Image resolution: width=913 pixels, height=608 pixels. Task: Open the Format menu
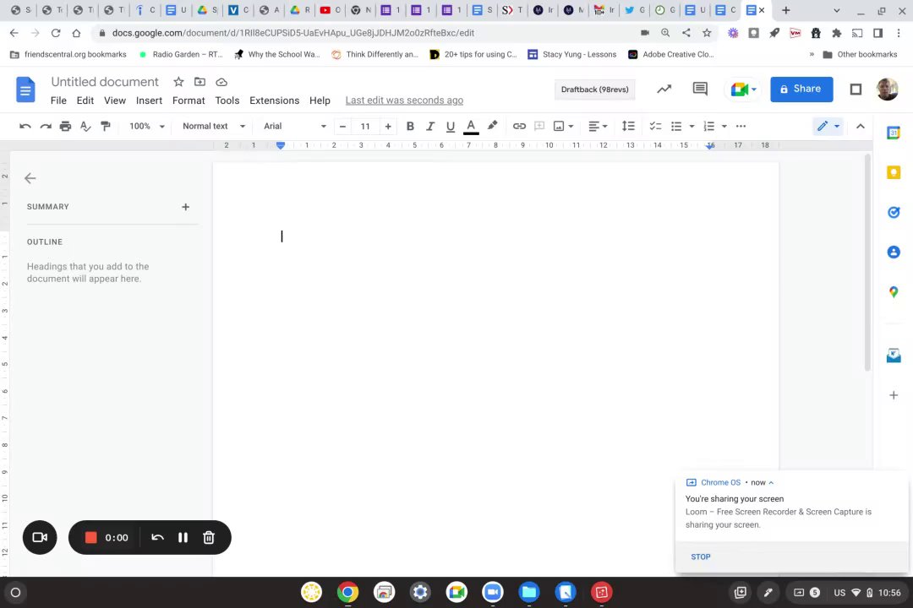click(x=189, y=100)
